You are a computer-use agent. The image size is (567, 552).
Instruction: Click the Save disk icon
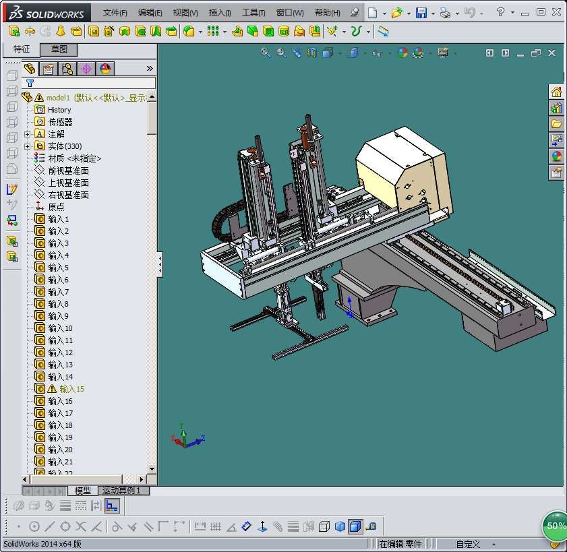point(421,13)
